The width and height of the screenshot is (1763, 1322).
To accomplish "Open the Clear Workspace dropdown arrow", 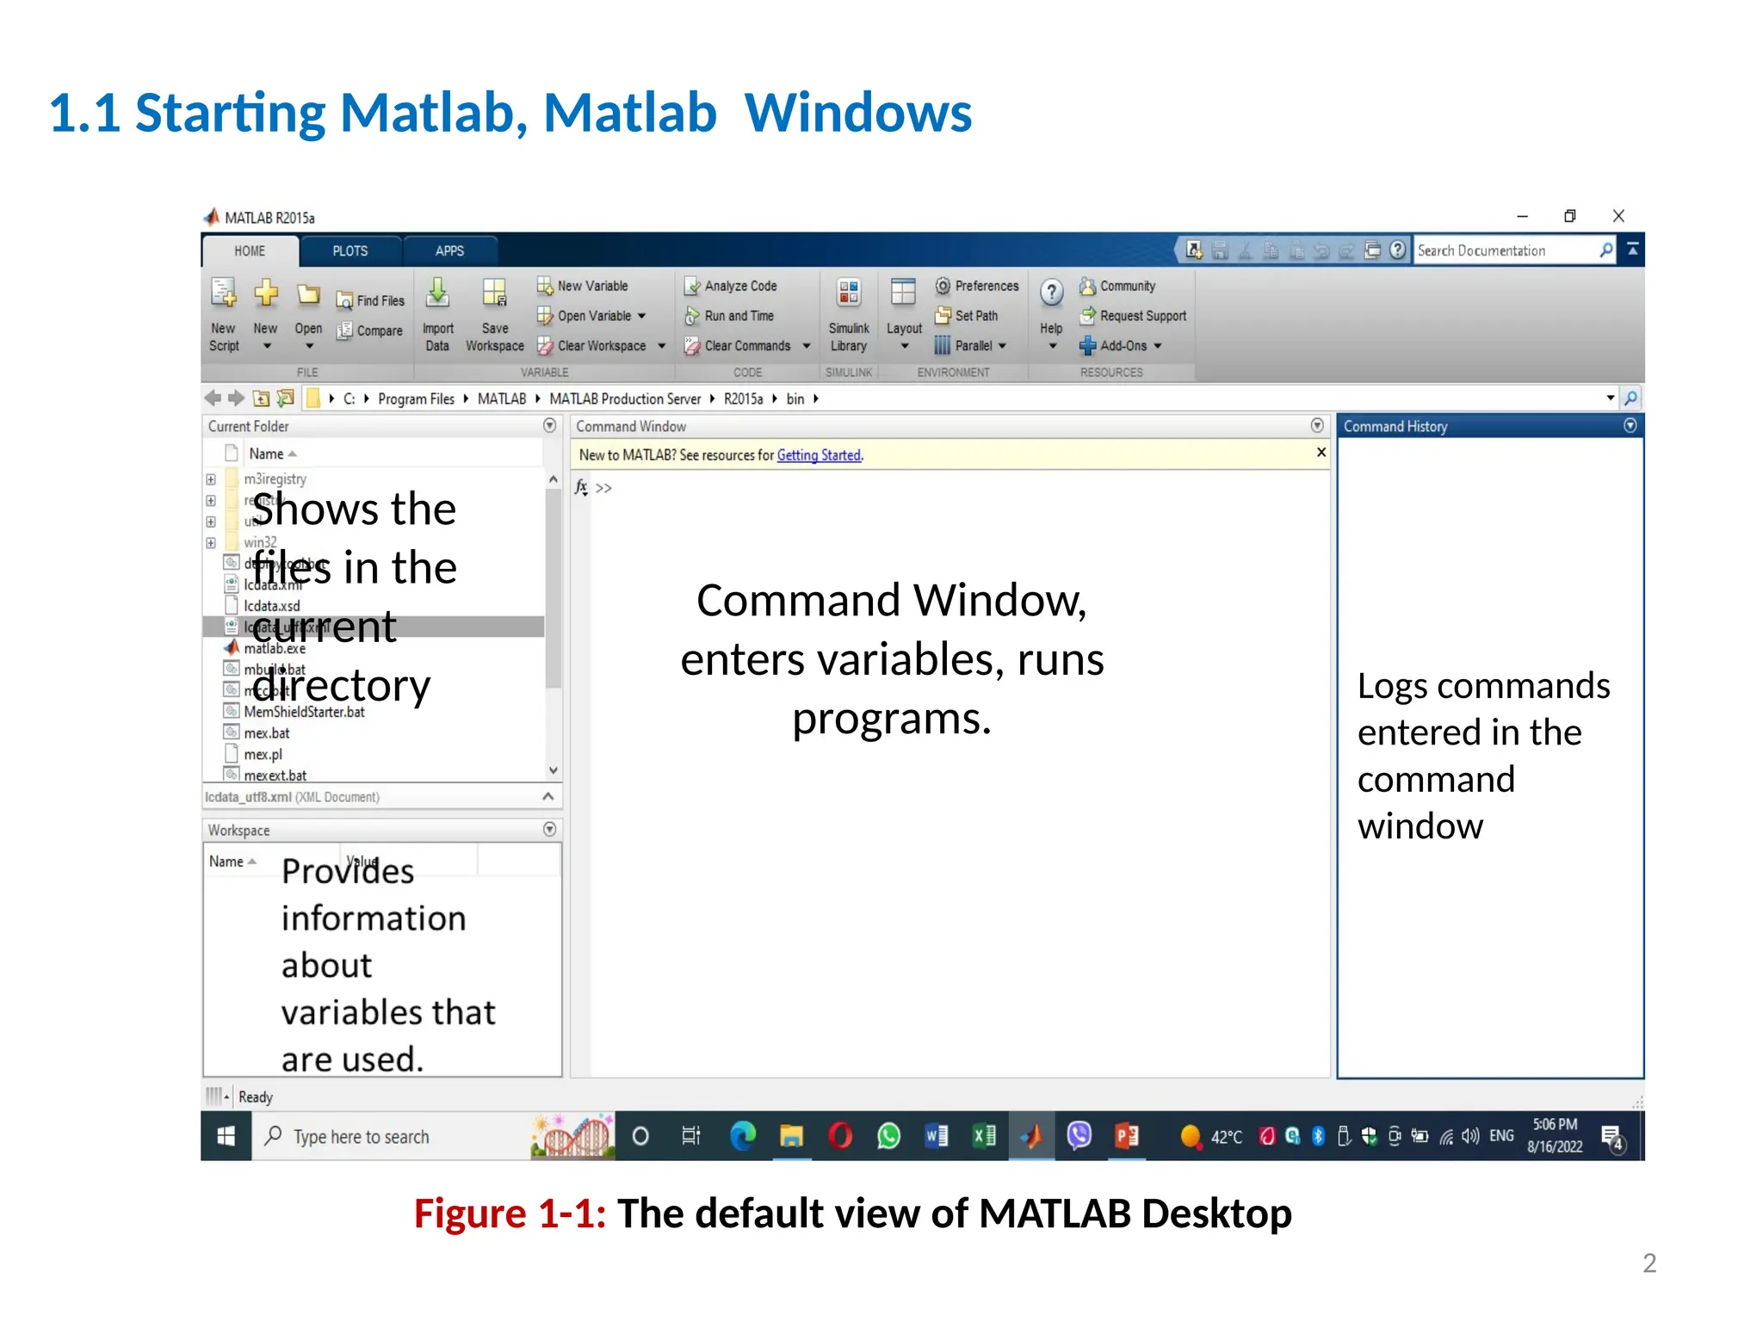I will click(x=661, y=346).
